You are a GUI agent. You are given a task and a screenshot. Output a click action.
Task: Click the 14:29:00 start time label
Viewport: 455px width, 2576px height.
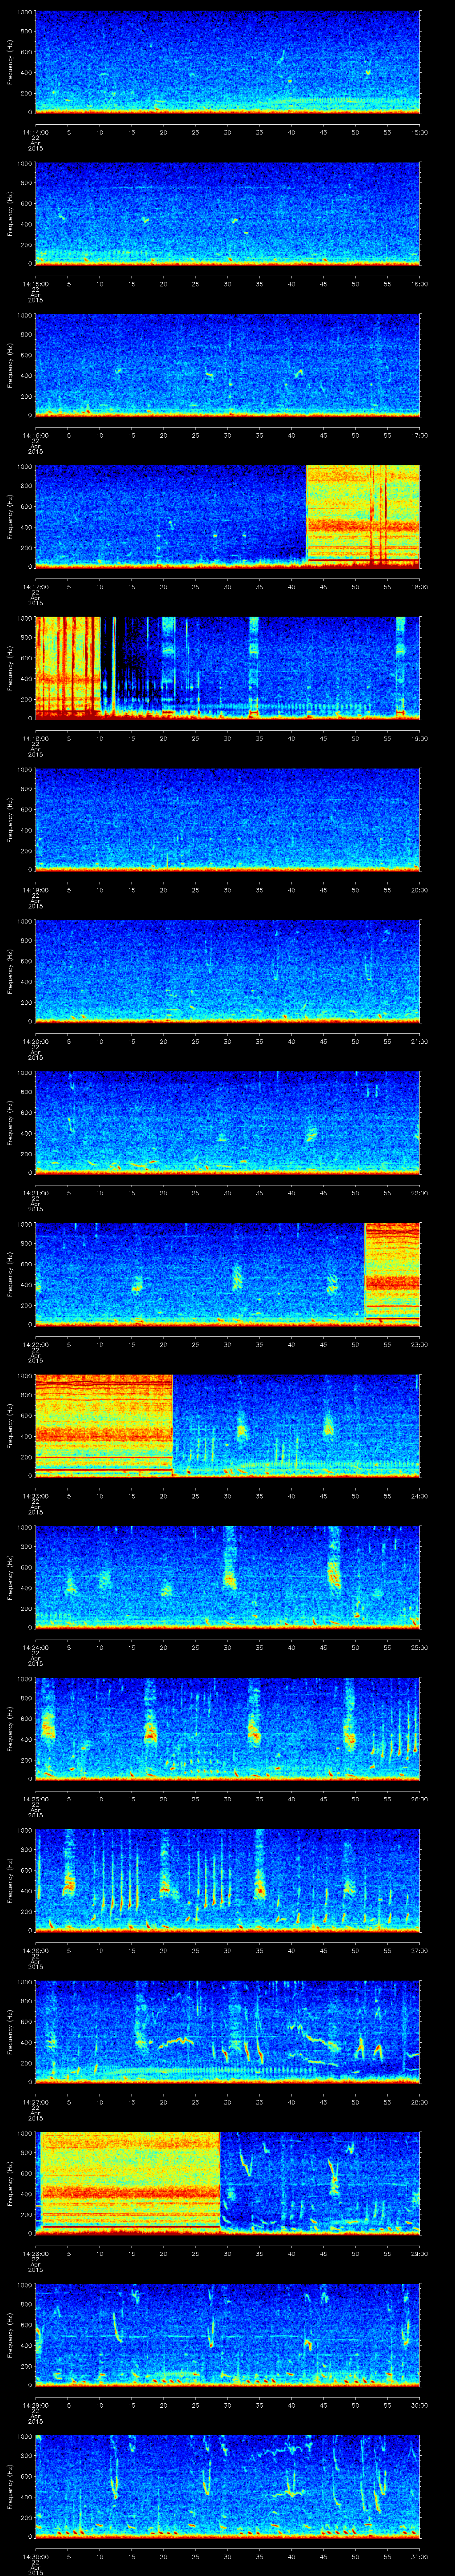click(35, 2405)
